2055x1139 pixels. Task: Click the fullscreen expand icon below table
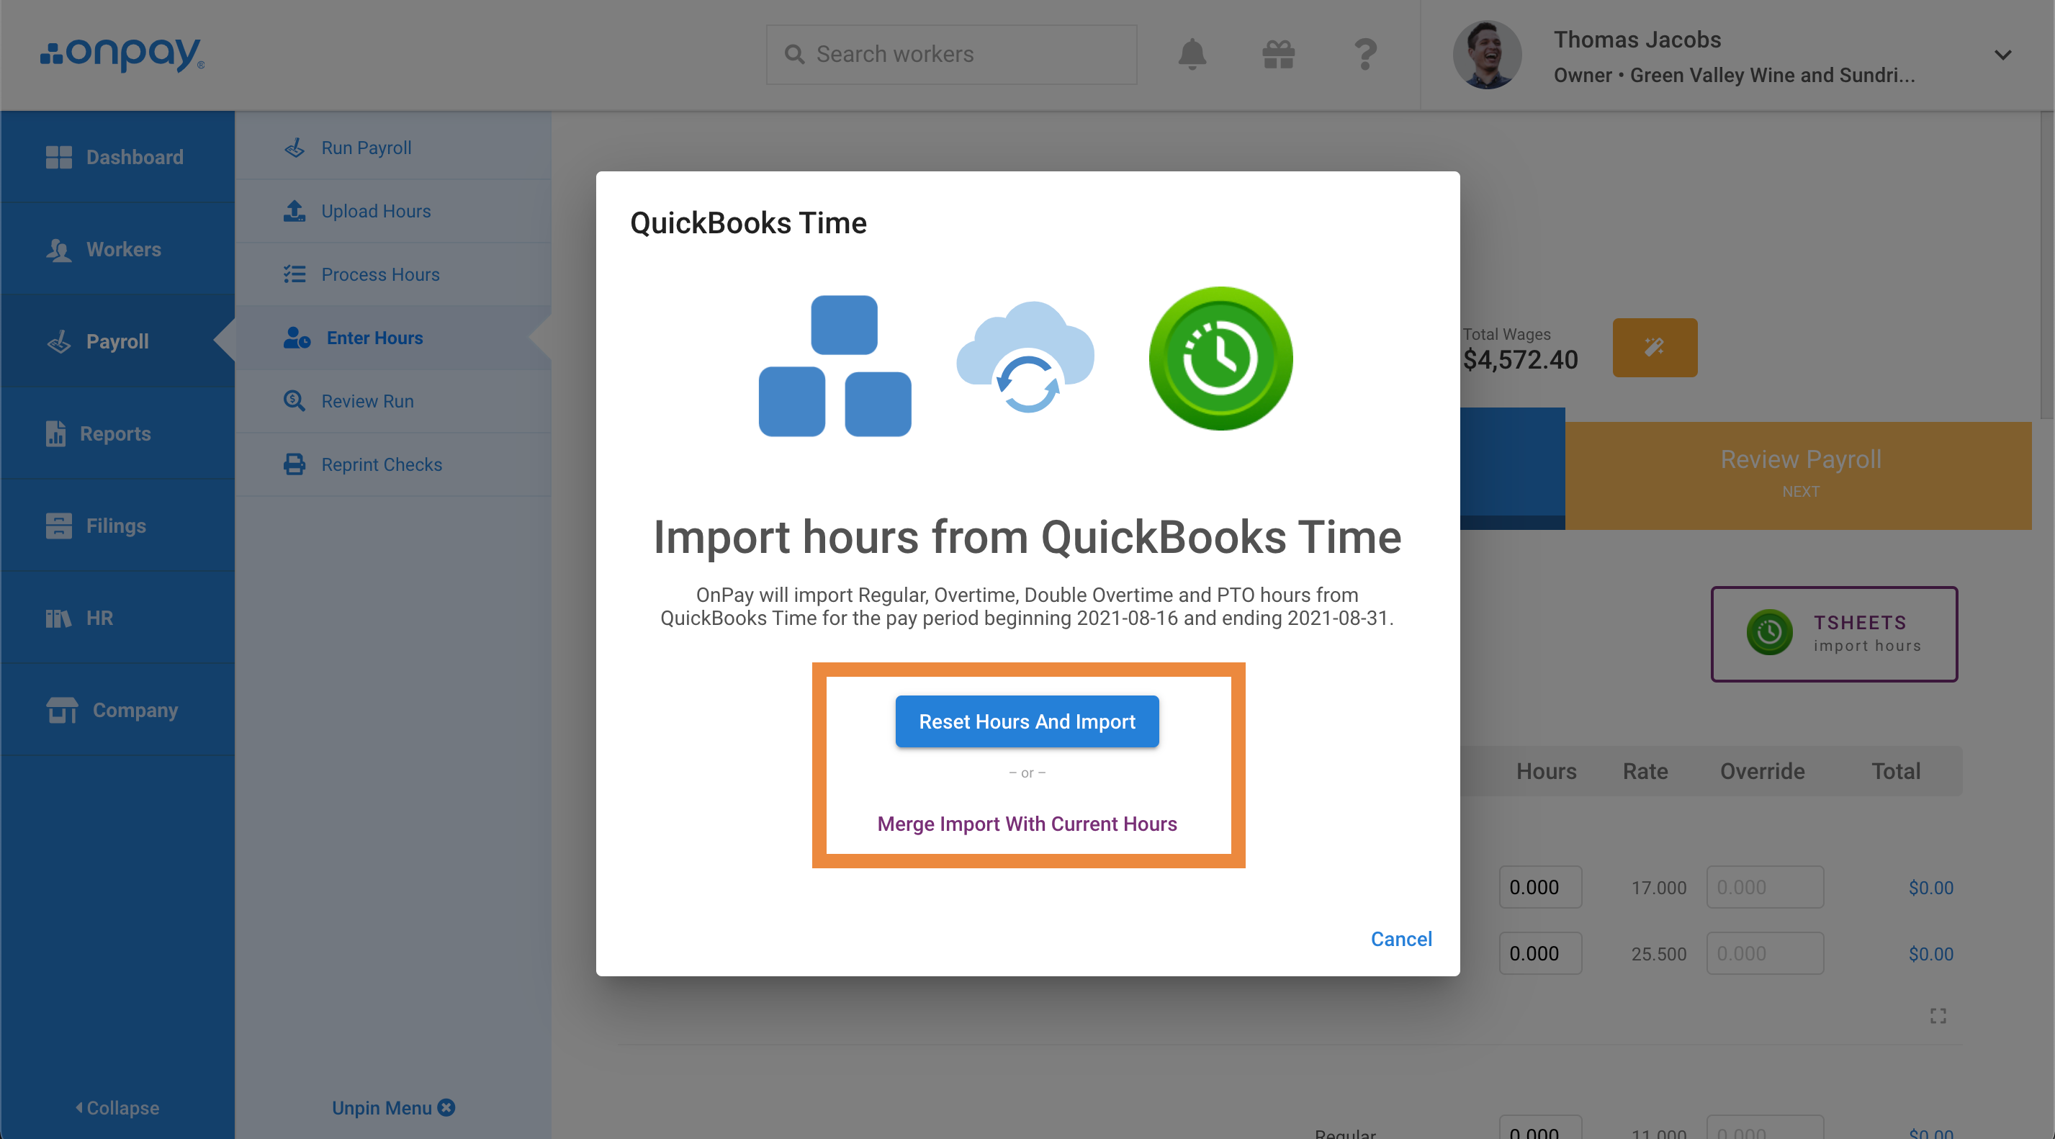pyautogui.click(x=1938, y=1015)
